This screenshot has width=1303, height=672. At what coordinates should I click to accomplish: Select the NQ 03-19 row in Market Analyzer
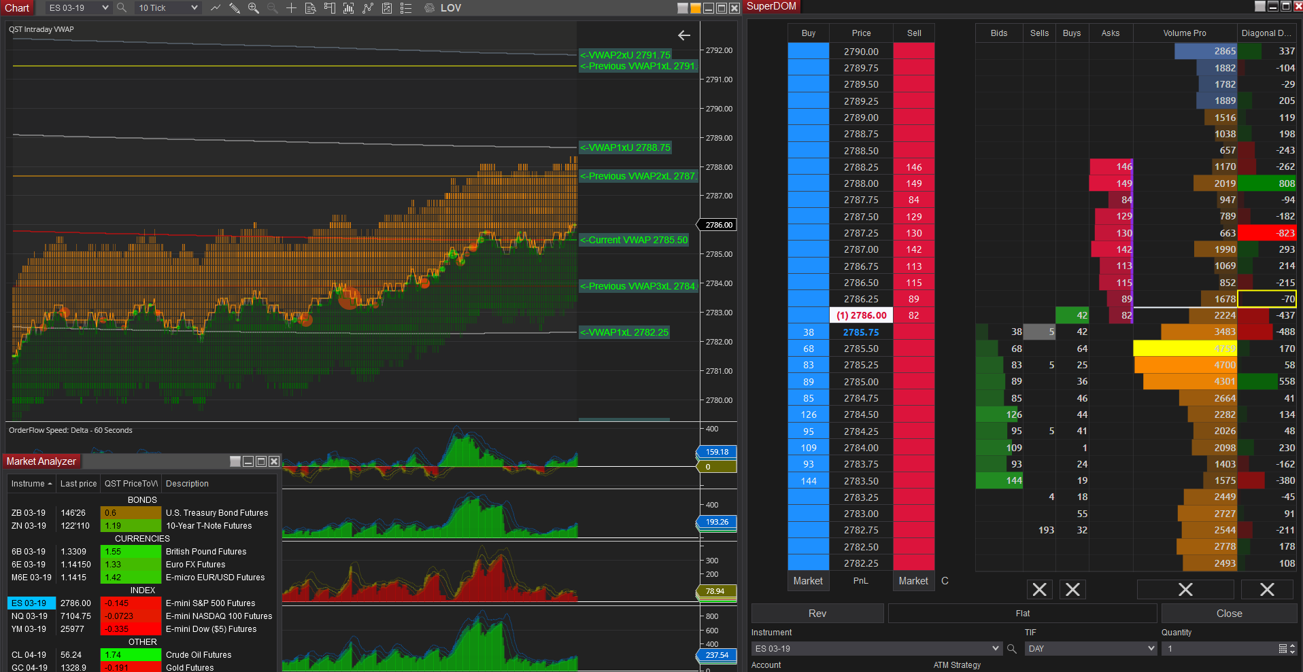141,616
